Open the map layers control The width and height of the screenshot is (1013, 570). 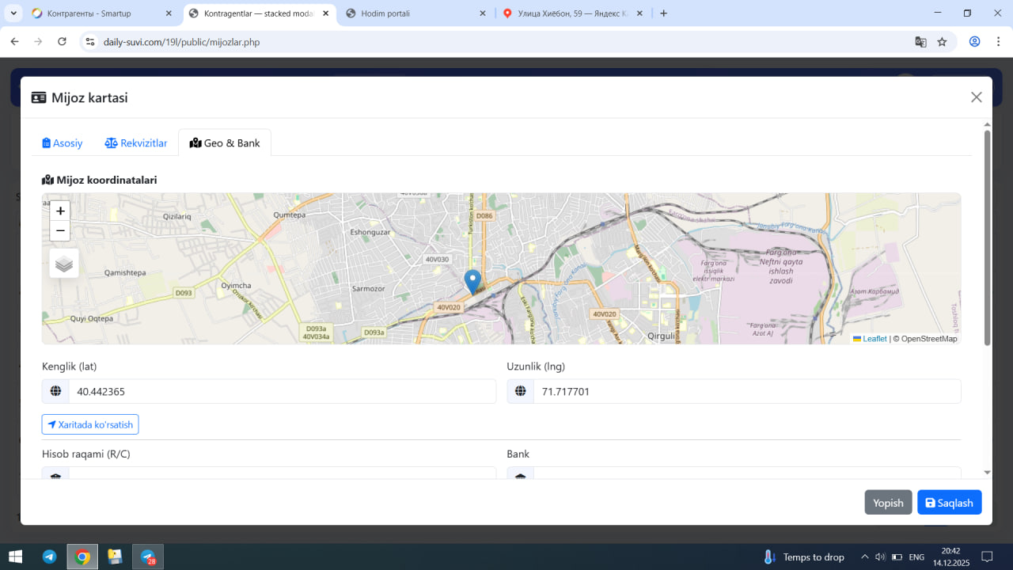click(64, 264)
